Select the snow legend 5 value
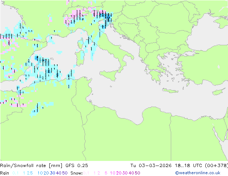228x176 pixels. (106, 173)
